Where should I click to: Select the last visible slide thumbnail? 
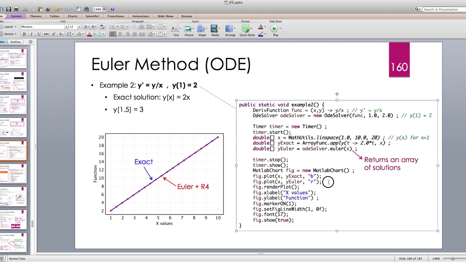coord(13,243)
